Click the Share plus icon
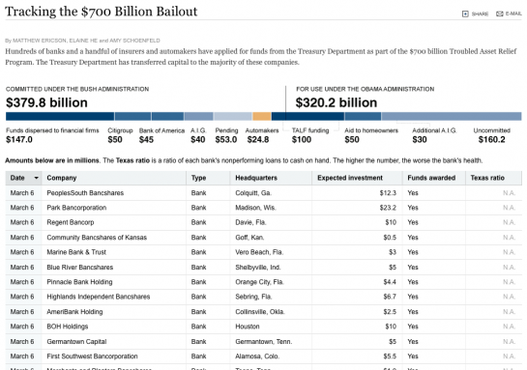 [x=465, y=14]
